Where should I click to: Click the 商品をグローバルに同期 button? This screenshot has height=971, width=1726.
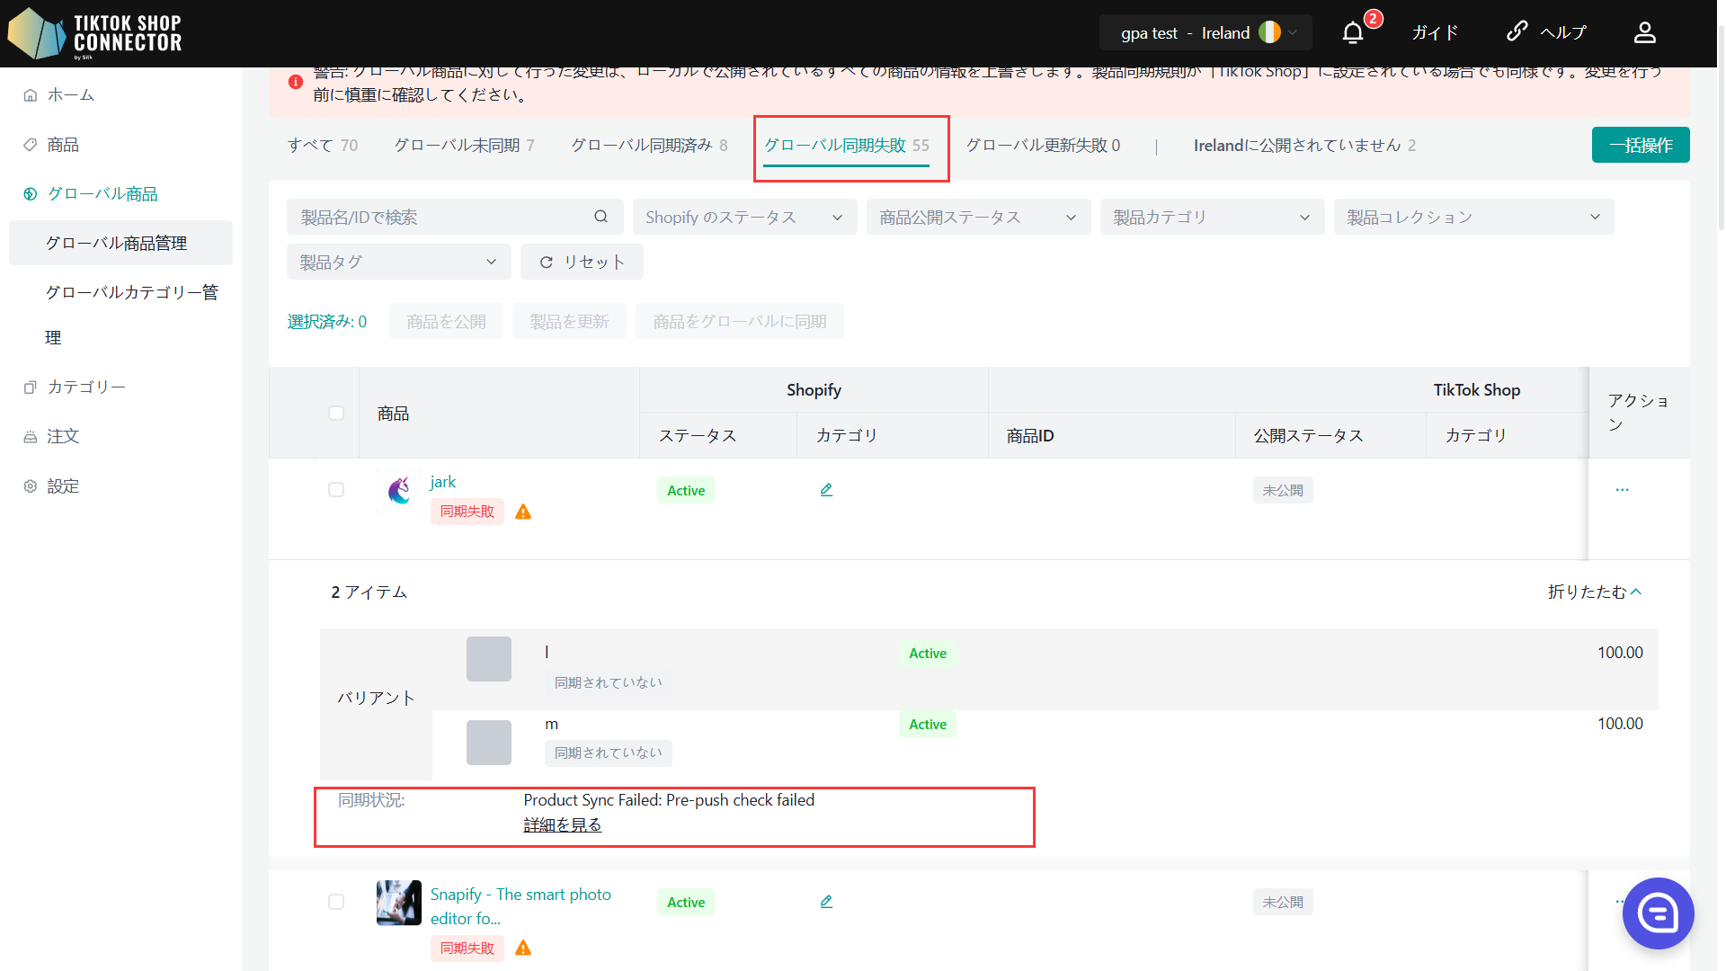739,321
